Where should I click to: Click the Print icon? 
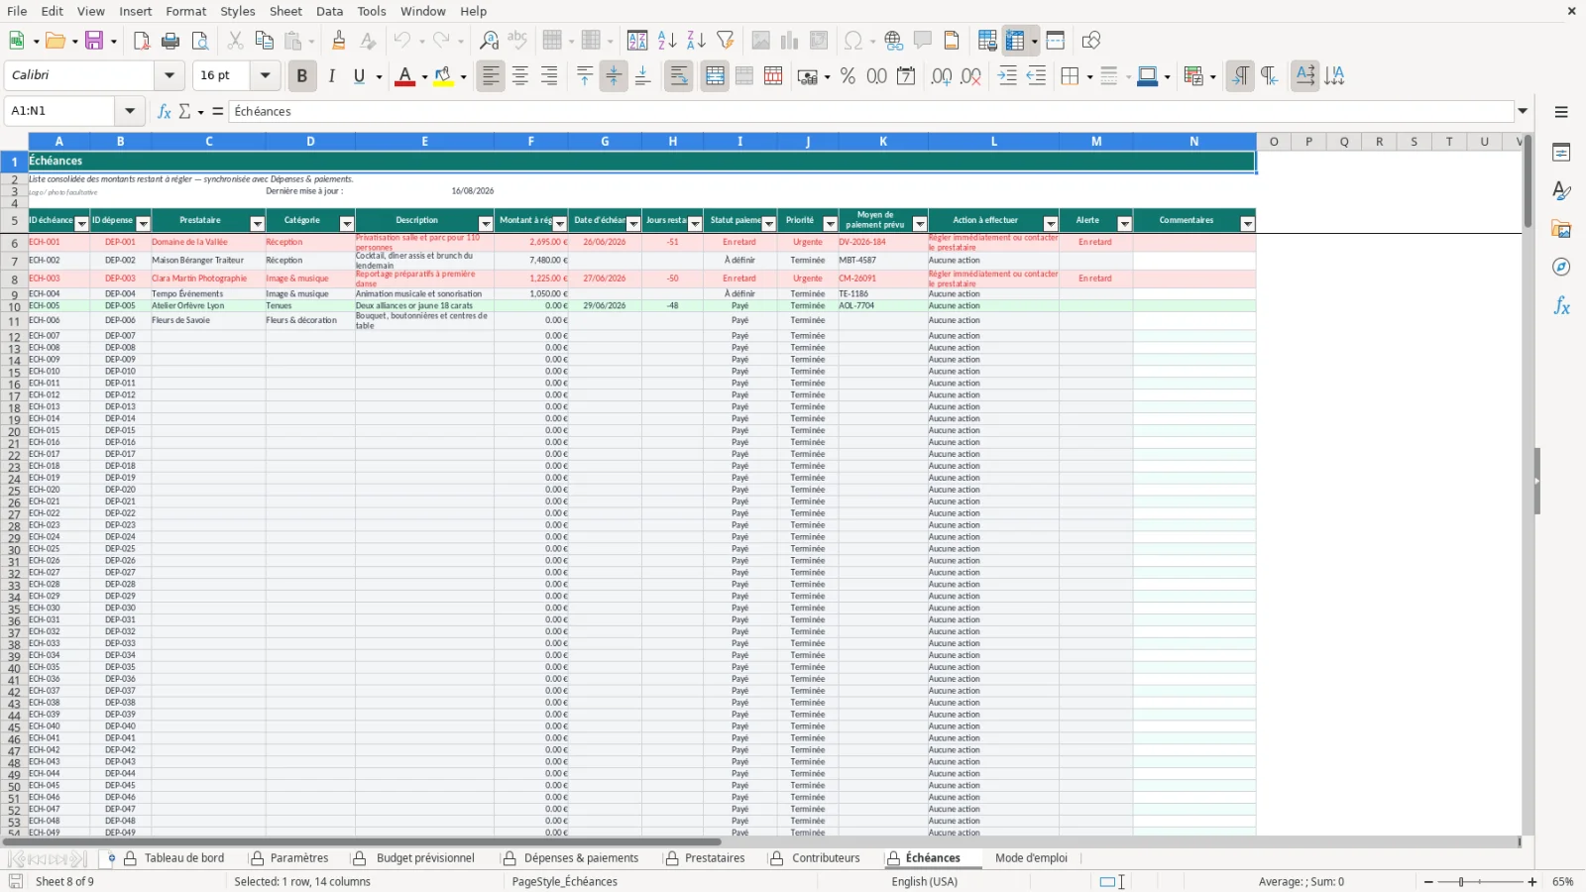(x=170, y=41)
